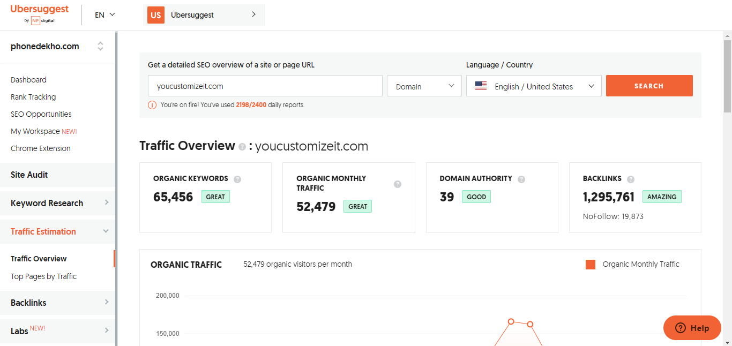
Task: Open Chrome Extension link in the sidebar
Action: coord(41,148)
